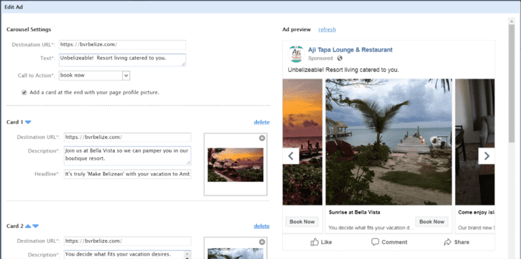Viewport: 521px width, 259px height.
Task: Focus Carousel Settings Destination URL field
Action: pyautogui.click(x=122, y=45)
